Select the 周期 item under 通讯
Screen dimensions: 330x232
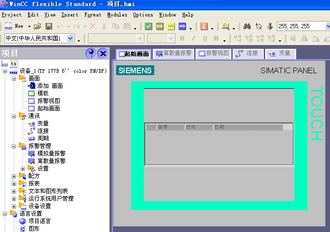click(x=43, y=138)
